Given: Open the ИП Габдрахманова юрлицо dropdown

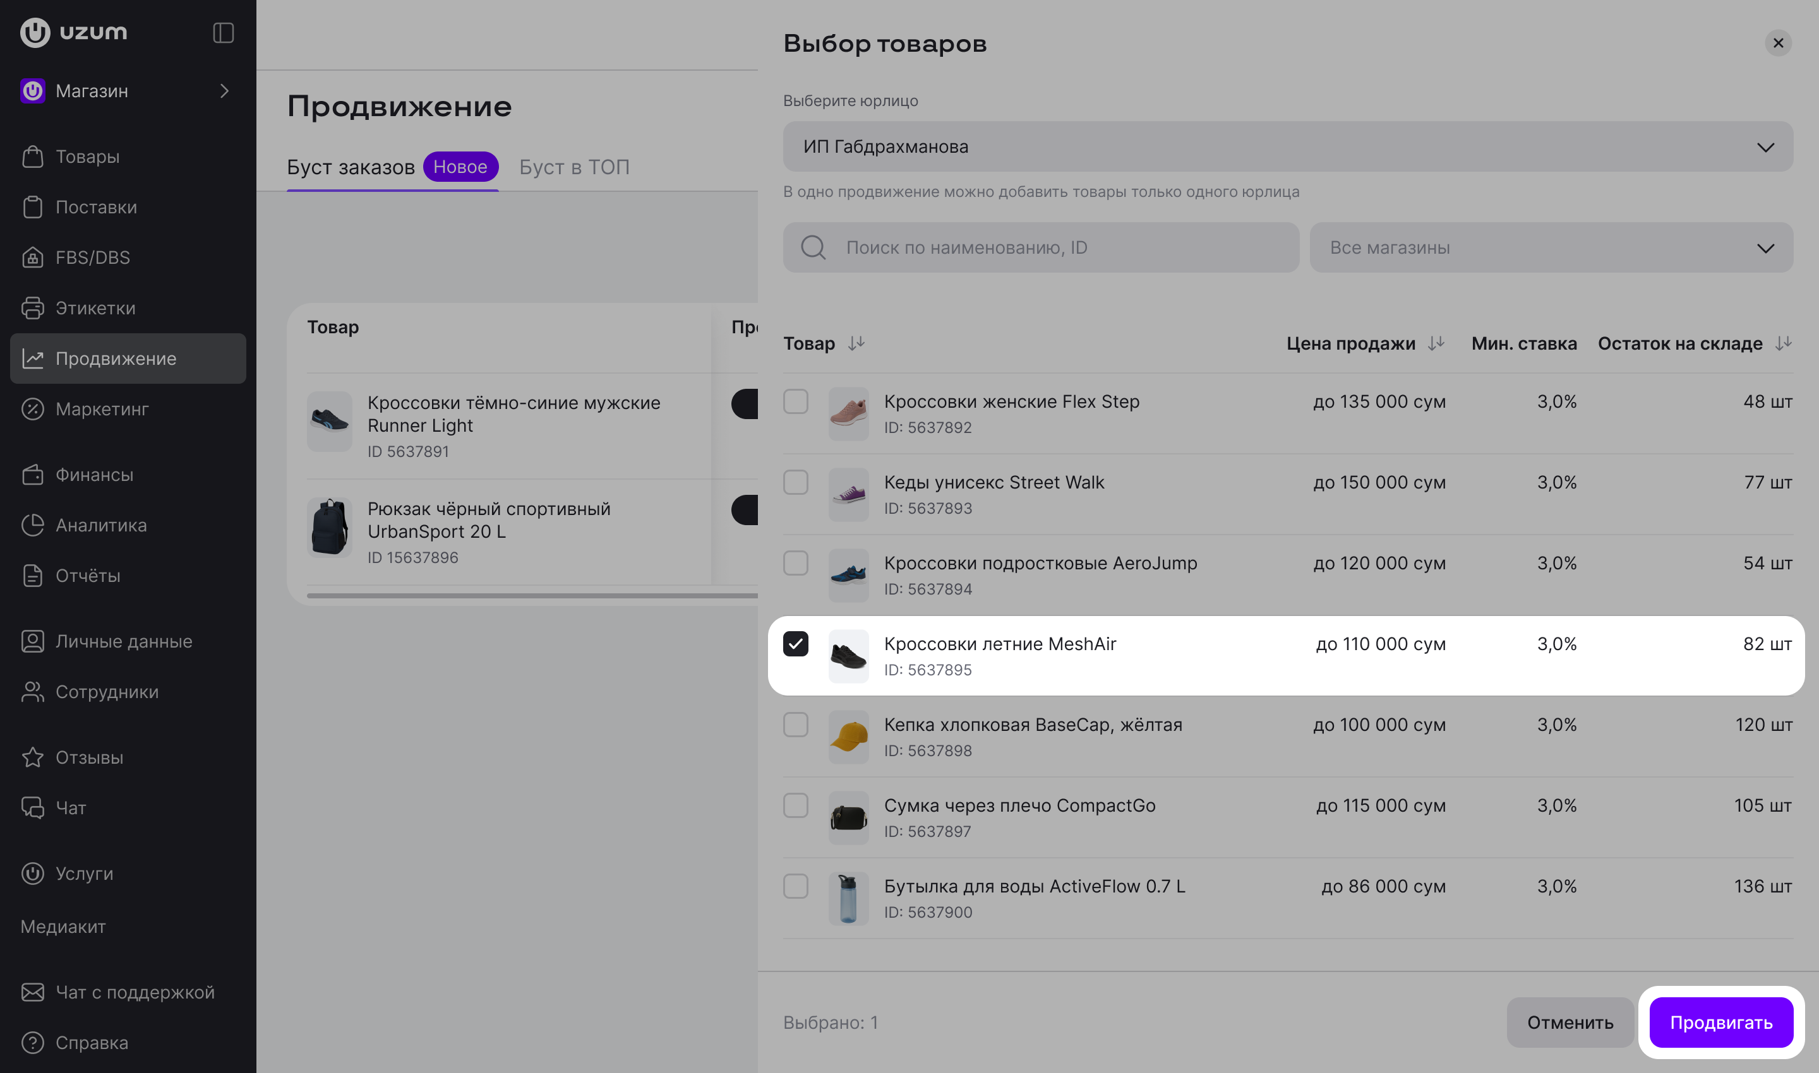Looking at the screenshot, I should pyautogui.click(x=1287, y=147).
